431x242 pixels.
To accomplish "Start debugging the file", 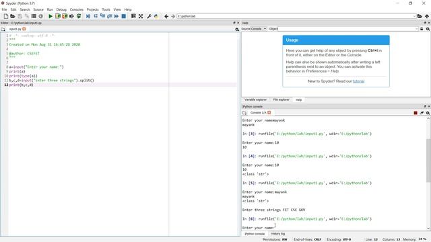I will pyautogui.click(x=88, y=16).
